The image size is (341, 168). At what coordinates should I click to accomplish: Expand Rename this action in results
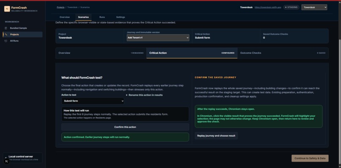144,95
